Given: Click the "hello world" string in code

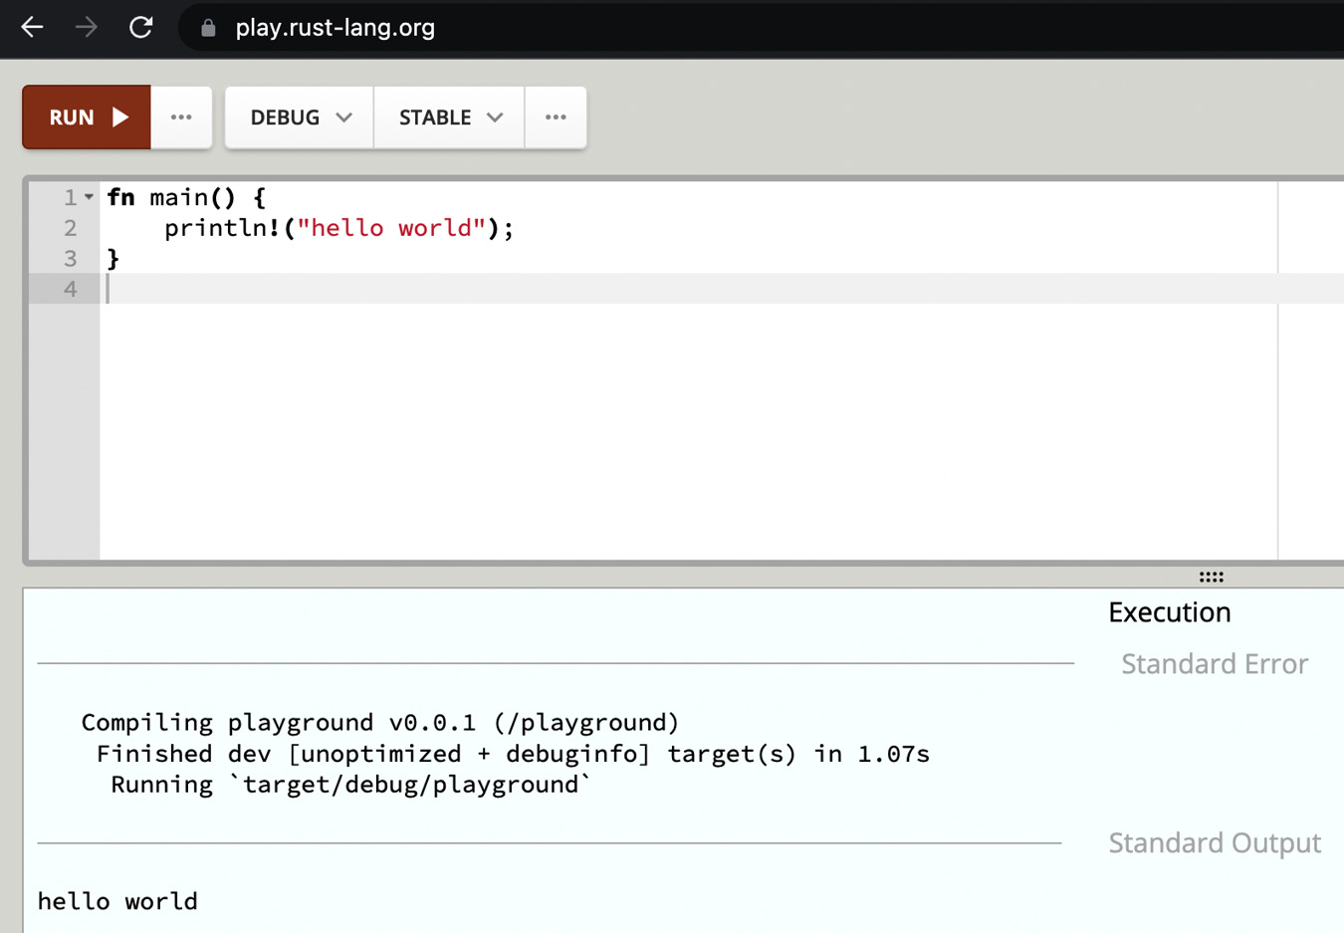Looking at the screenshot, I should pyautogui.click(x=390, y=228).
